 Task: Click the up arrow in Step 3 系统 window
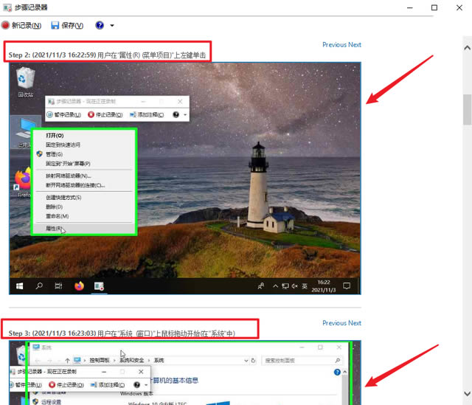pyautogui.click(x=67, y=361)
